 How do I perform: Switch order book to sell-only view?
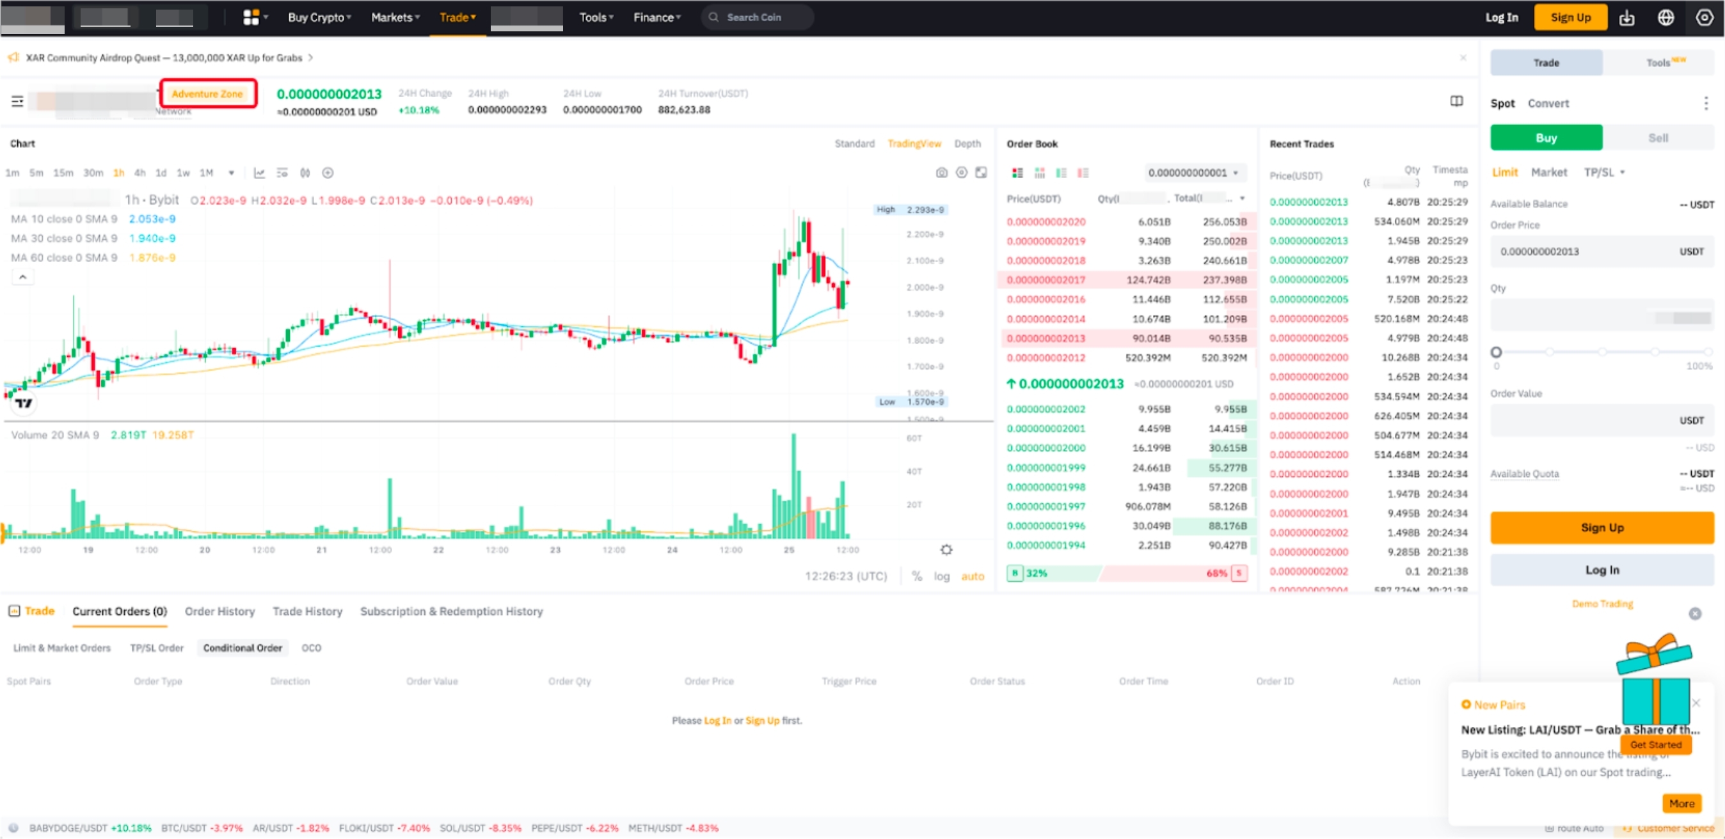(1083, 173)
